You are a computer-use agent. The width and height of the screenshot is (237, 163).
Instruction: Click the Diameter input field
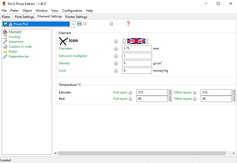[137, 49]
